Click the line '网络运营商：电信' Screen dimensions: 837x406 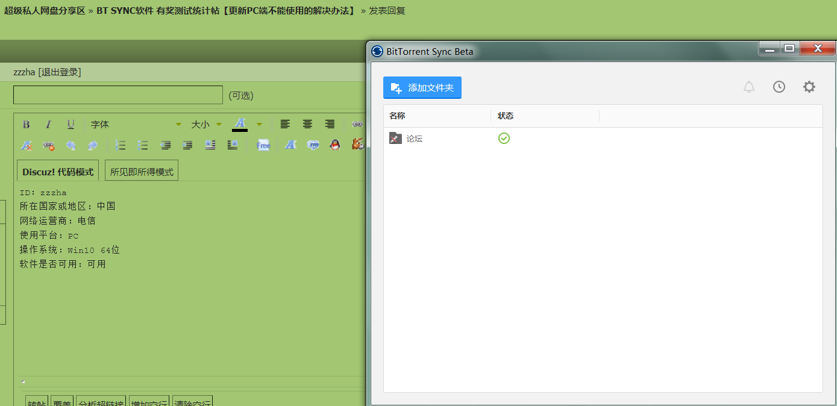tap(58, 220)
